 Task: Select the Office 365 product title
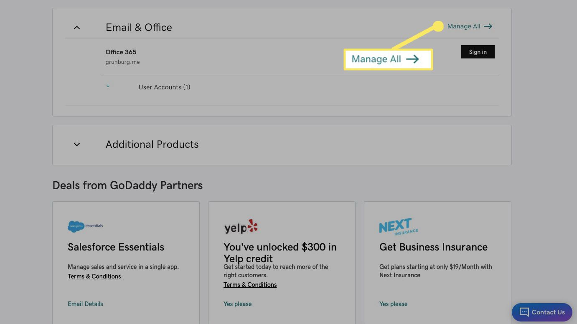121,52
